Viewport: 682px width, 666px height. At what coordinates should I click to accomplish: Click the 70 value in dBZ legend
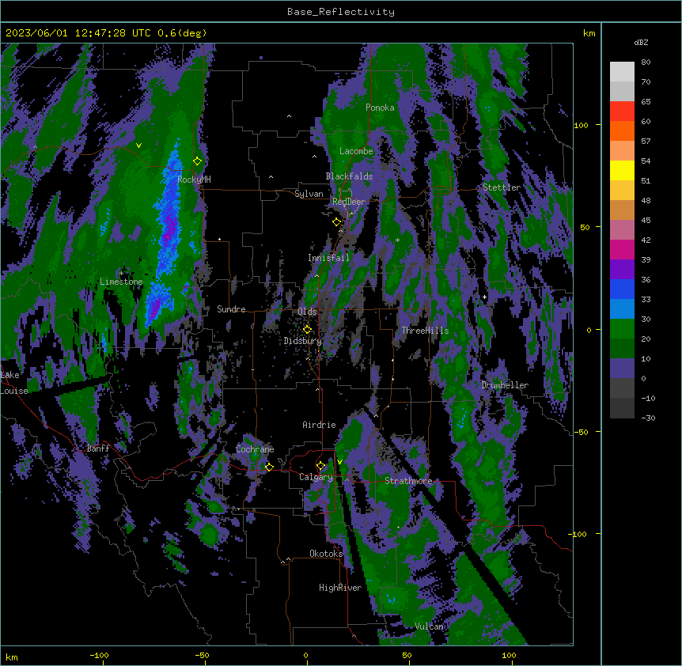646,81
